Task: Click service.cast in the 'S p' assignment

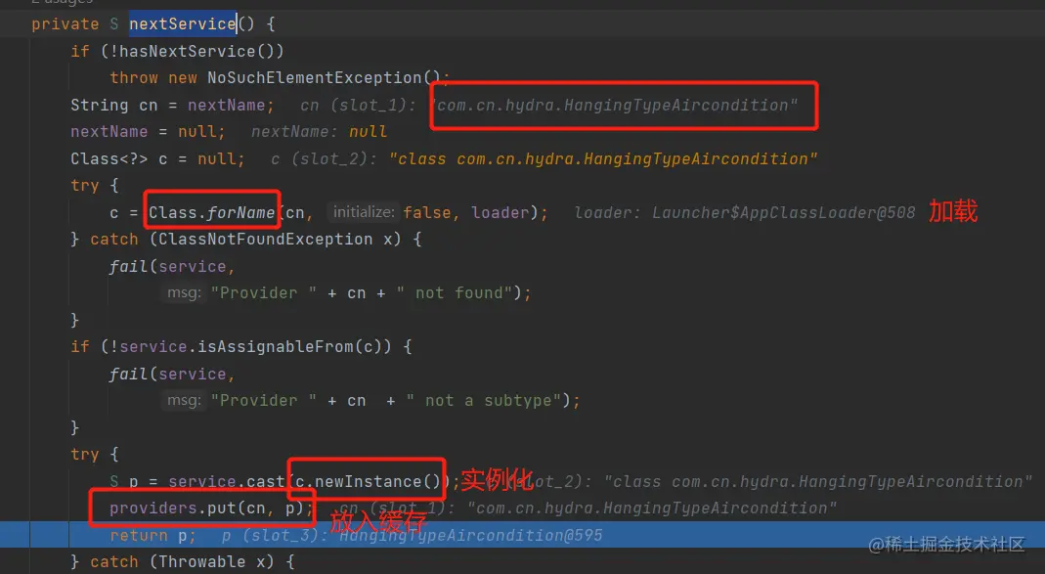Action: click(226, 481)
